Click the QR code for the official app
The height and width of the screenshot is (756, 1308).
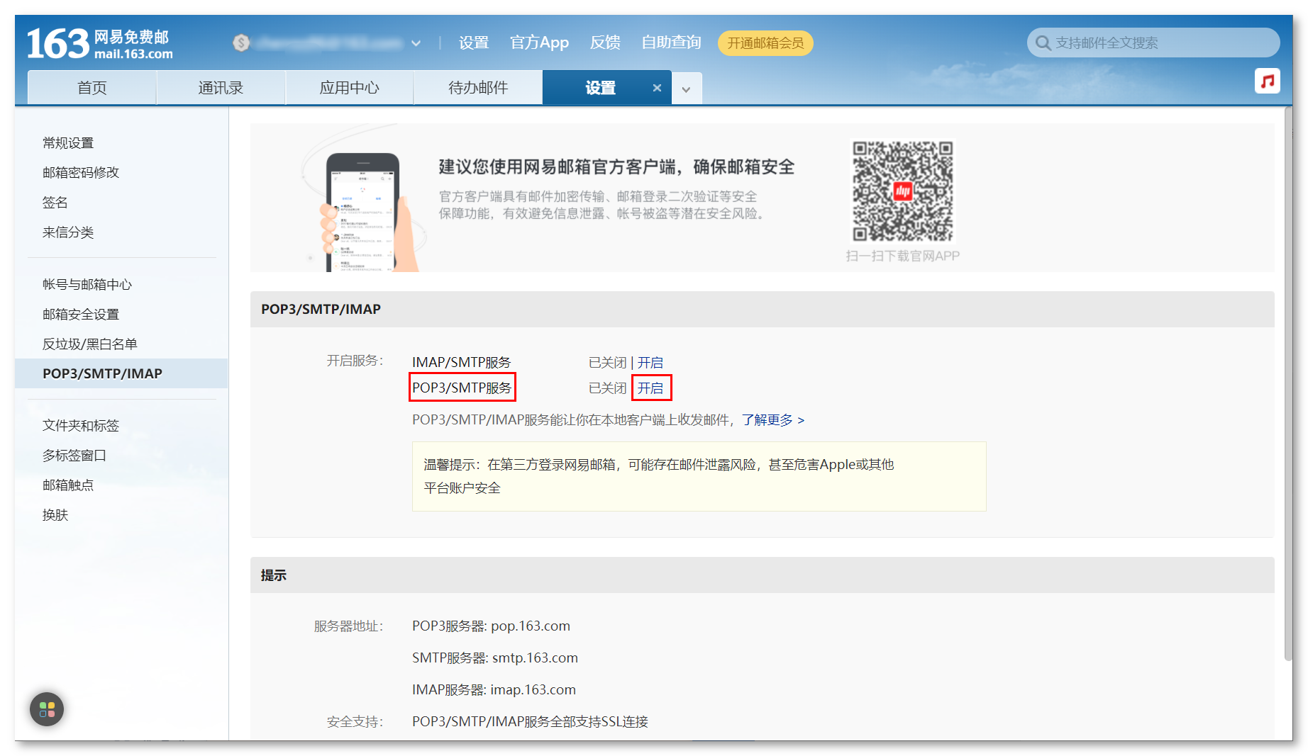(903, 191)
